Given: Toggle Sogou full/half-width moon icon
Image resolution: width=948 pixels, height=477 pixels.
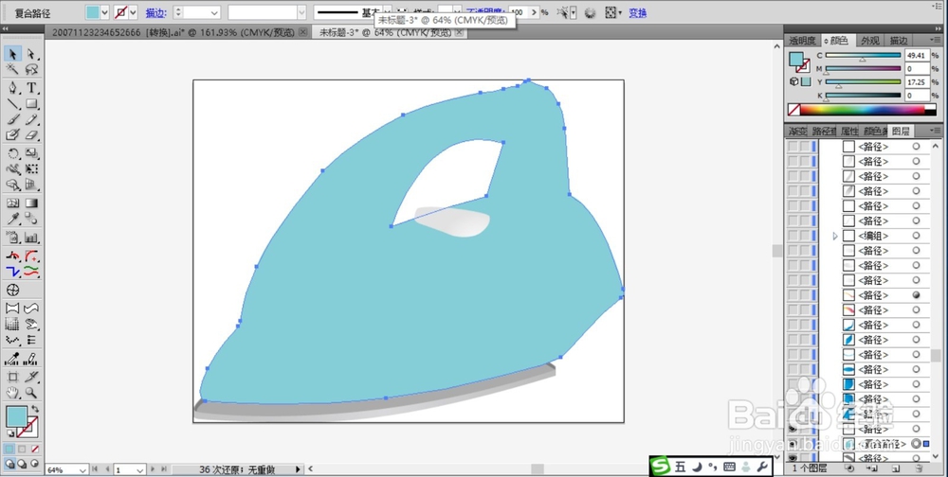Looking at the screenshot, I should click(698, 467).
